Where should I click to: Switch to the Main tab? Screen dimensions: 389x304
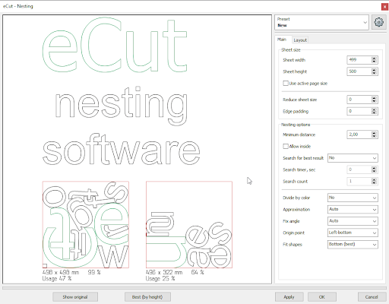tap(282, 40)
